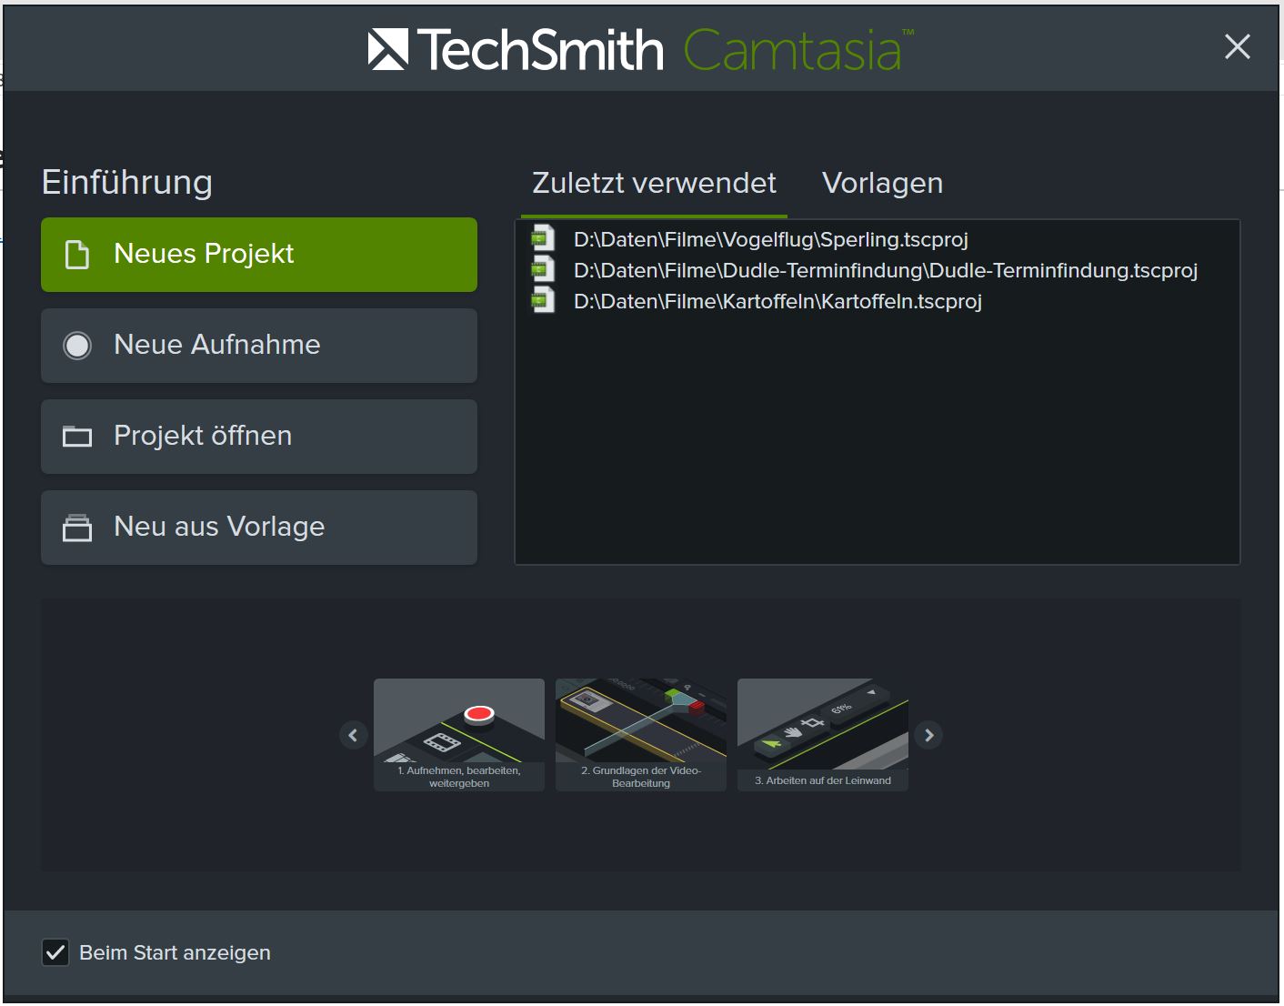This screenshot has width=1284, height=1006.
Task: Click the template icon on Neu aus Vorlage
Action: coord(77,528)
